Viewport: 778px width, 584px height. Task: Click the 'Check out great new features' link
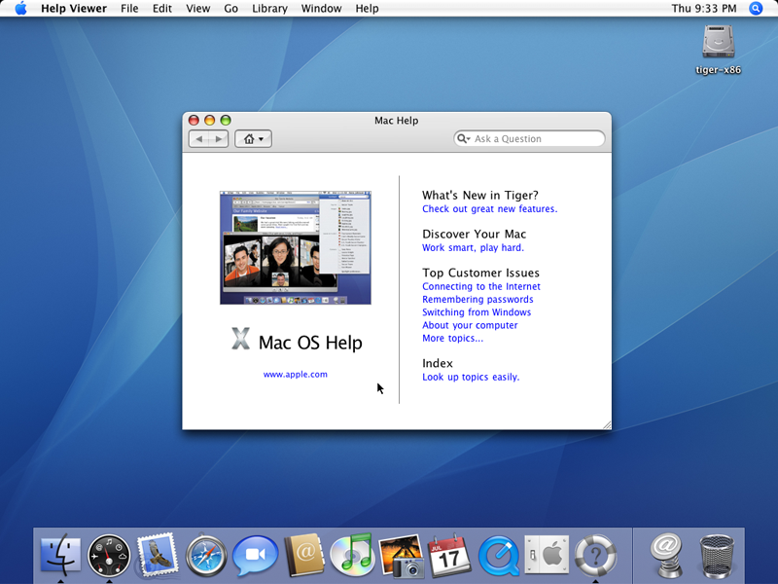point(489,209)
